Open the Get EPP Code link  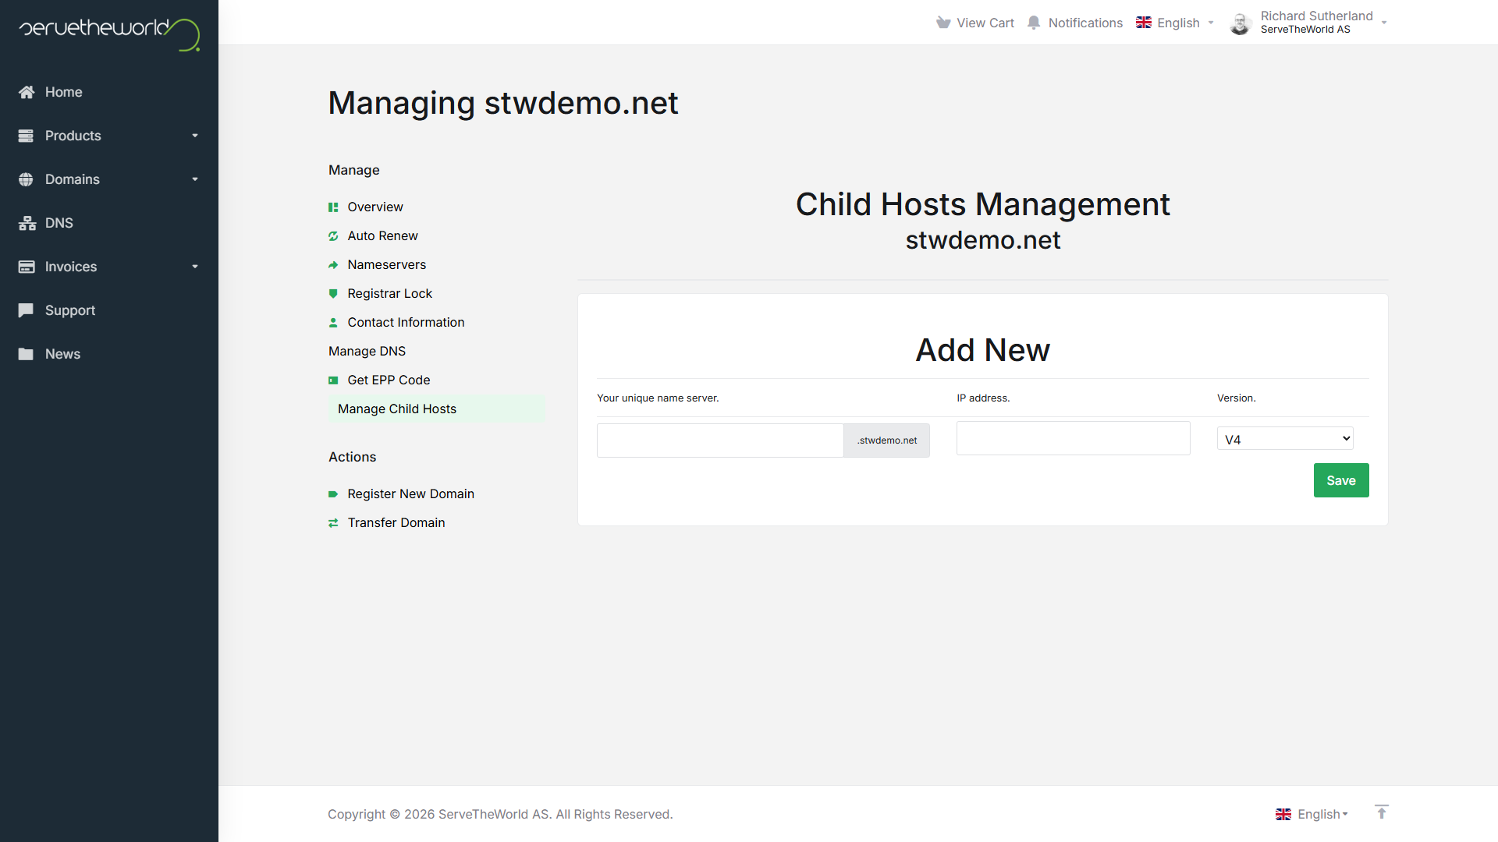click(x=389, y=380)
